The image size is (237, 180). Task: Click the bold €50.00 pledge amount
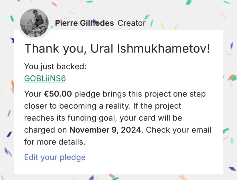[x=55, y=94]
